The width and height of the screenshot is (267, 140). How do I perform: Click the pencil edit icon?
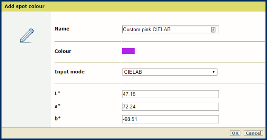pyautogui.click(x=27, y=35)
